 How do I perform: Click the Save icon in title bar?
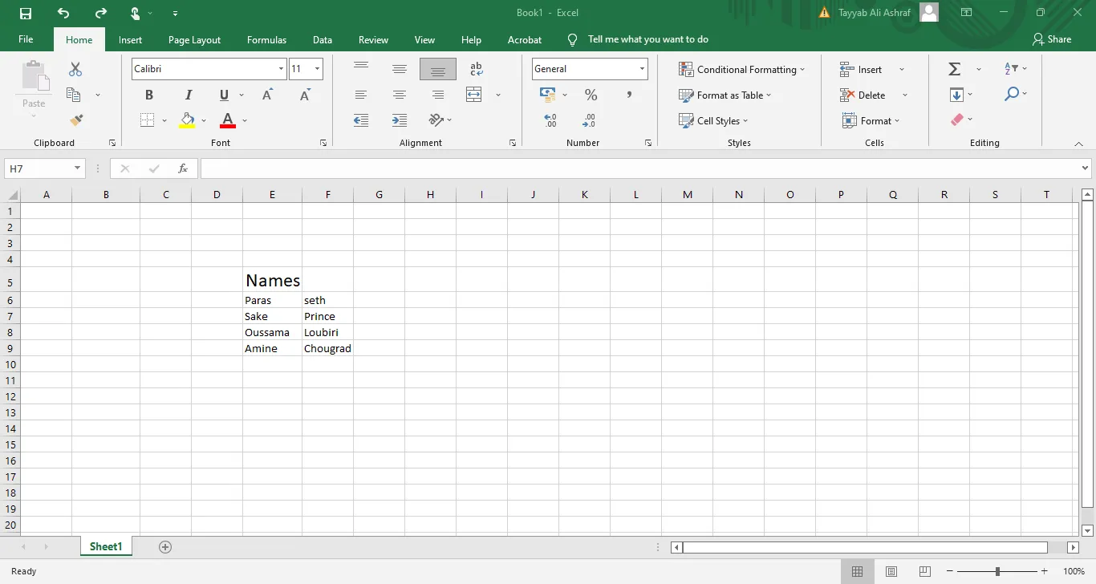26,13
